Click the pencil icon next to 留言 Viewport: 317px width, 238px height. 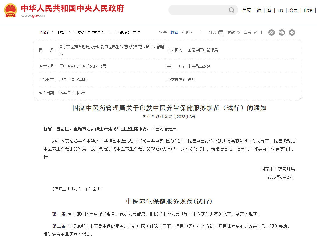coord(255,33)
